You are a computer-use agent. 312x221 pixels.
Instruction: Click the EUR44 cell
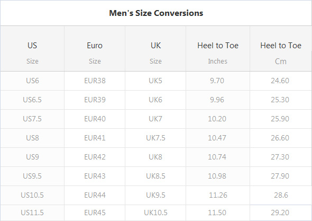95,195
